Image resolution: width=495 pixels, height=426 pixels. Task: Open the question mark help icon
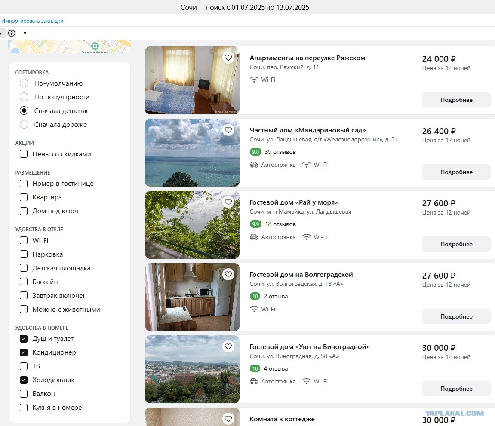click(x=12, y=33)
